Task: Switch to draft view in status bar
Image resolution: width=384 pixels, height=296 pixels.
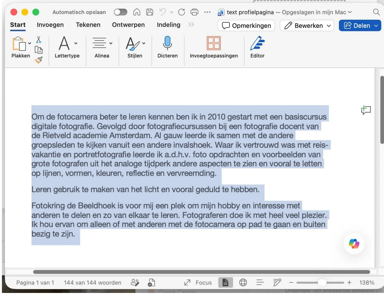Action: [277, 282]
